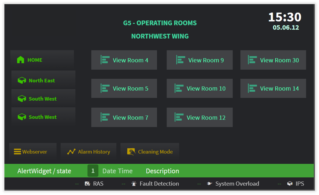Click the Description header in alert bar
The image size is (319, 195).
click(162, 171)
